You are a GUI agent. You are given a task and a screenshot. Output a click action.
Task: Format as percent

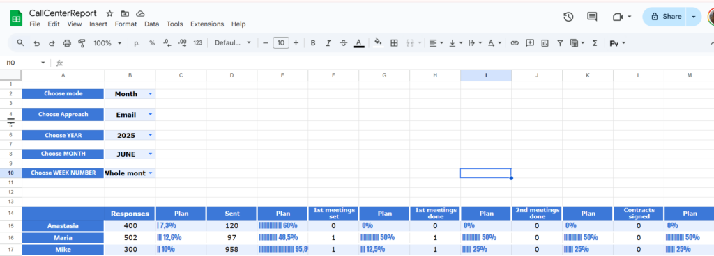point(152,43)
